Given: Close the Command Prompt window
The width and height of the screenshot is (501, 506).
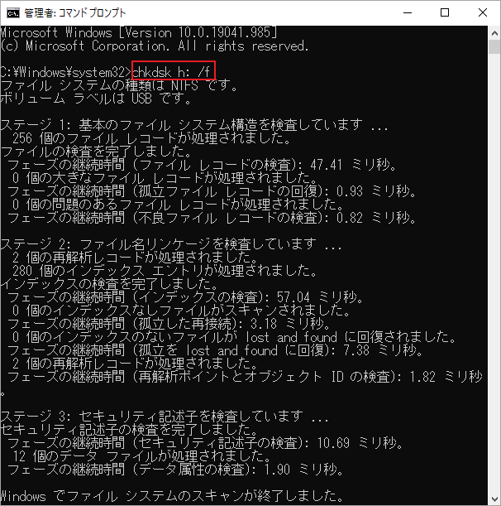Looking at the screenshot, I should pyautogui.click(x=482, y=13).
